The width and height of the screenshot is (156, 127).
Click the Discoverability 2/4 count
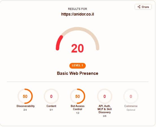coord(25,110)
